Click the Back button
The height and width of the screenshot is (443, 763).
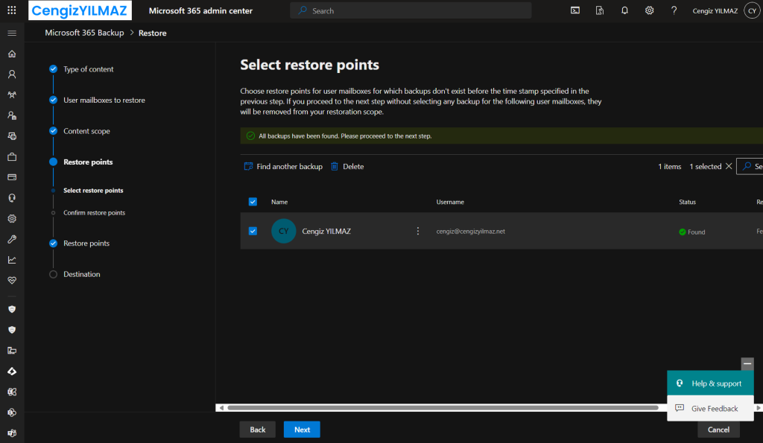(x=257, y=430)
